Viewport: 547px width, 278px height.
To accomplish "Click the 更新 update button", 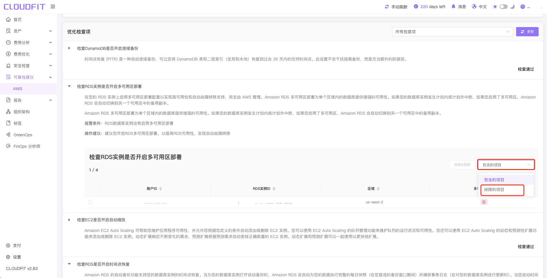I will (x=527, y=32).
